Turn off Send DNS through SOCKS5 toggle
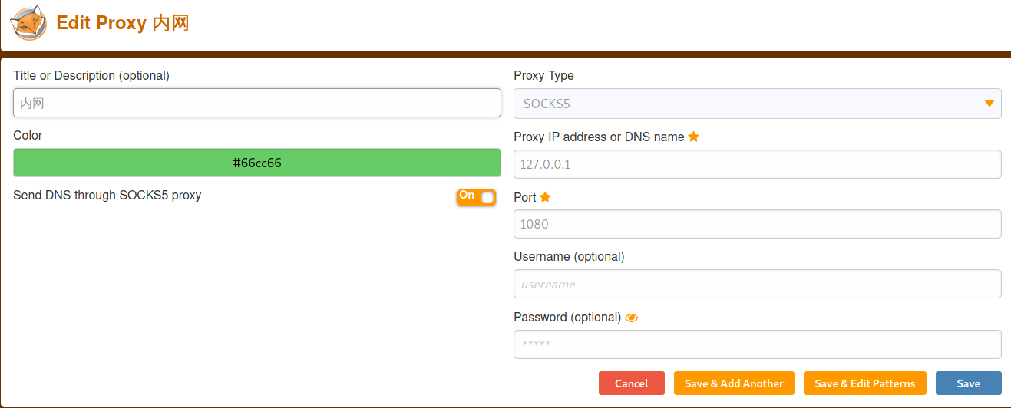The width and height of the screenshot is (1011, 408). [476, 197]
